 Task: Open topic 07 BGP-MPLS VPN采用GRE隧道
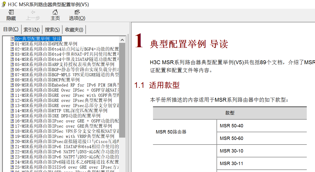[67, 75]
